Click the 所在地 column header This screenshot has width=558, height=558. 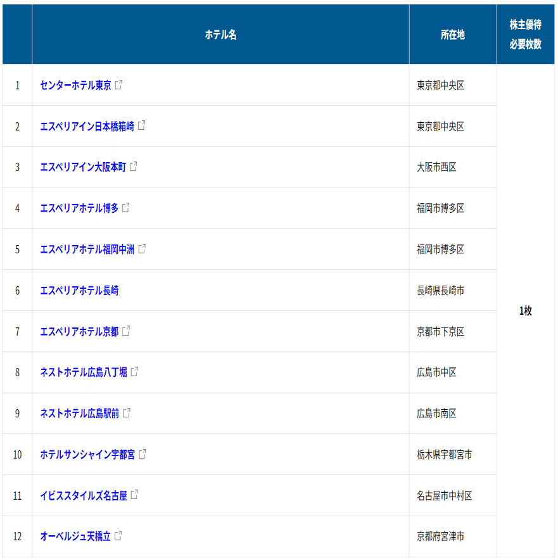pyautogui.click(x=452, y=33)
